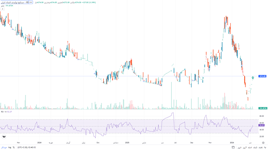268x150 pixels.
Task: Open the symbol options three-dots menu
Action: (x=31, y=2)
